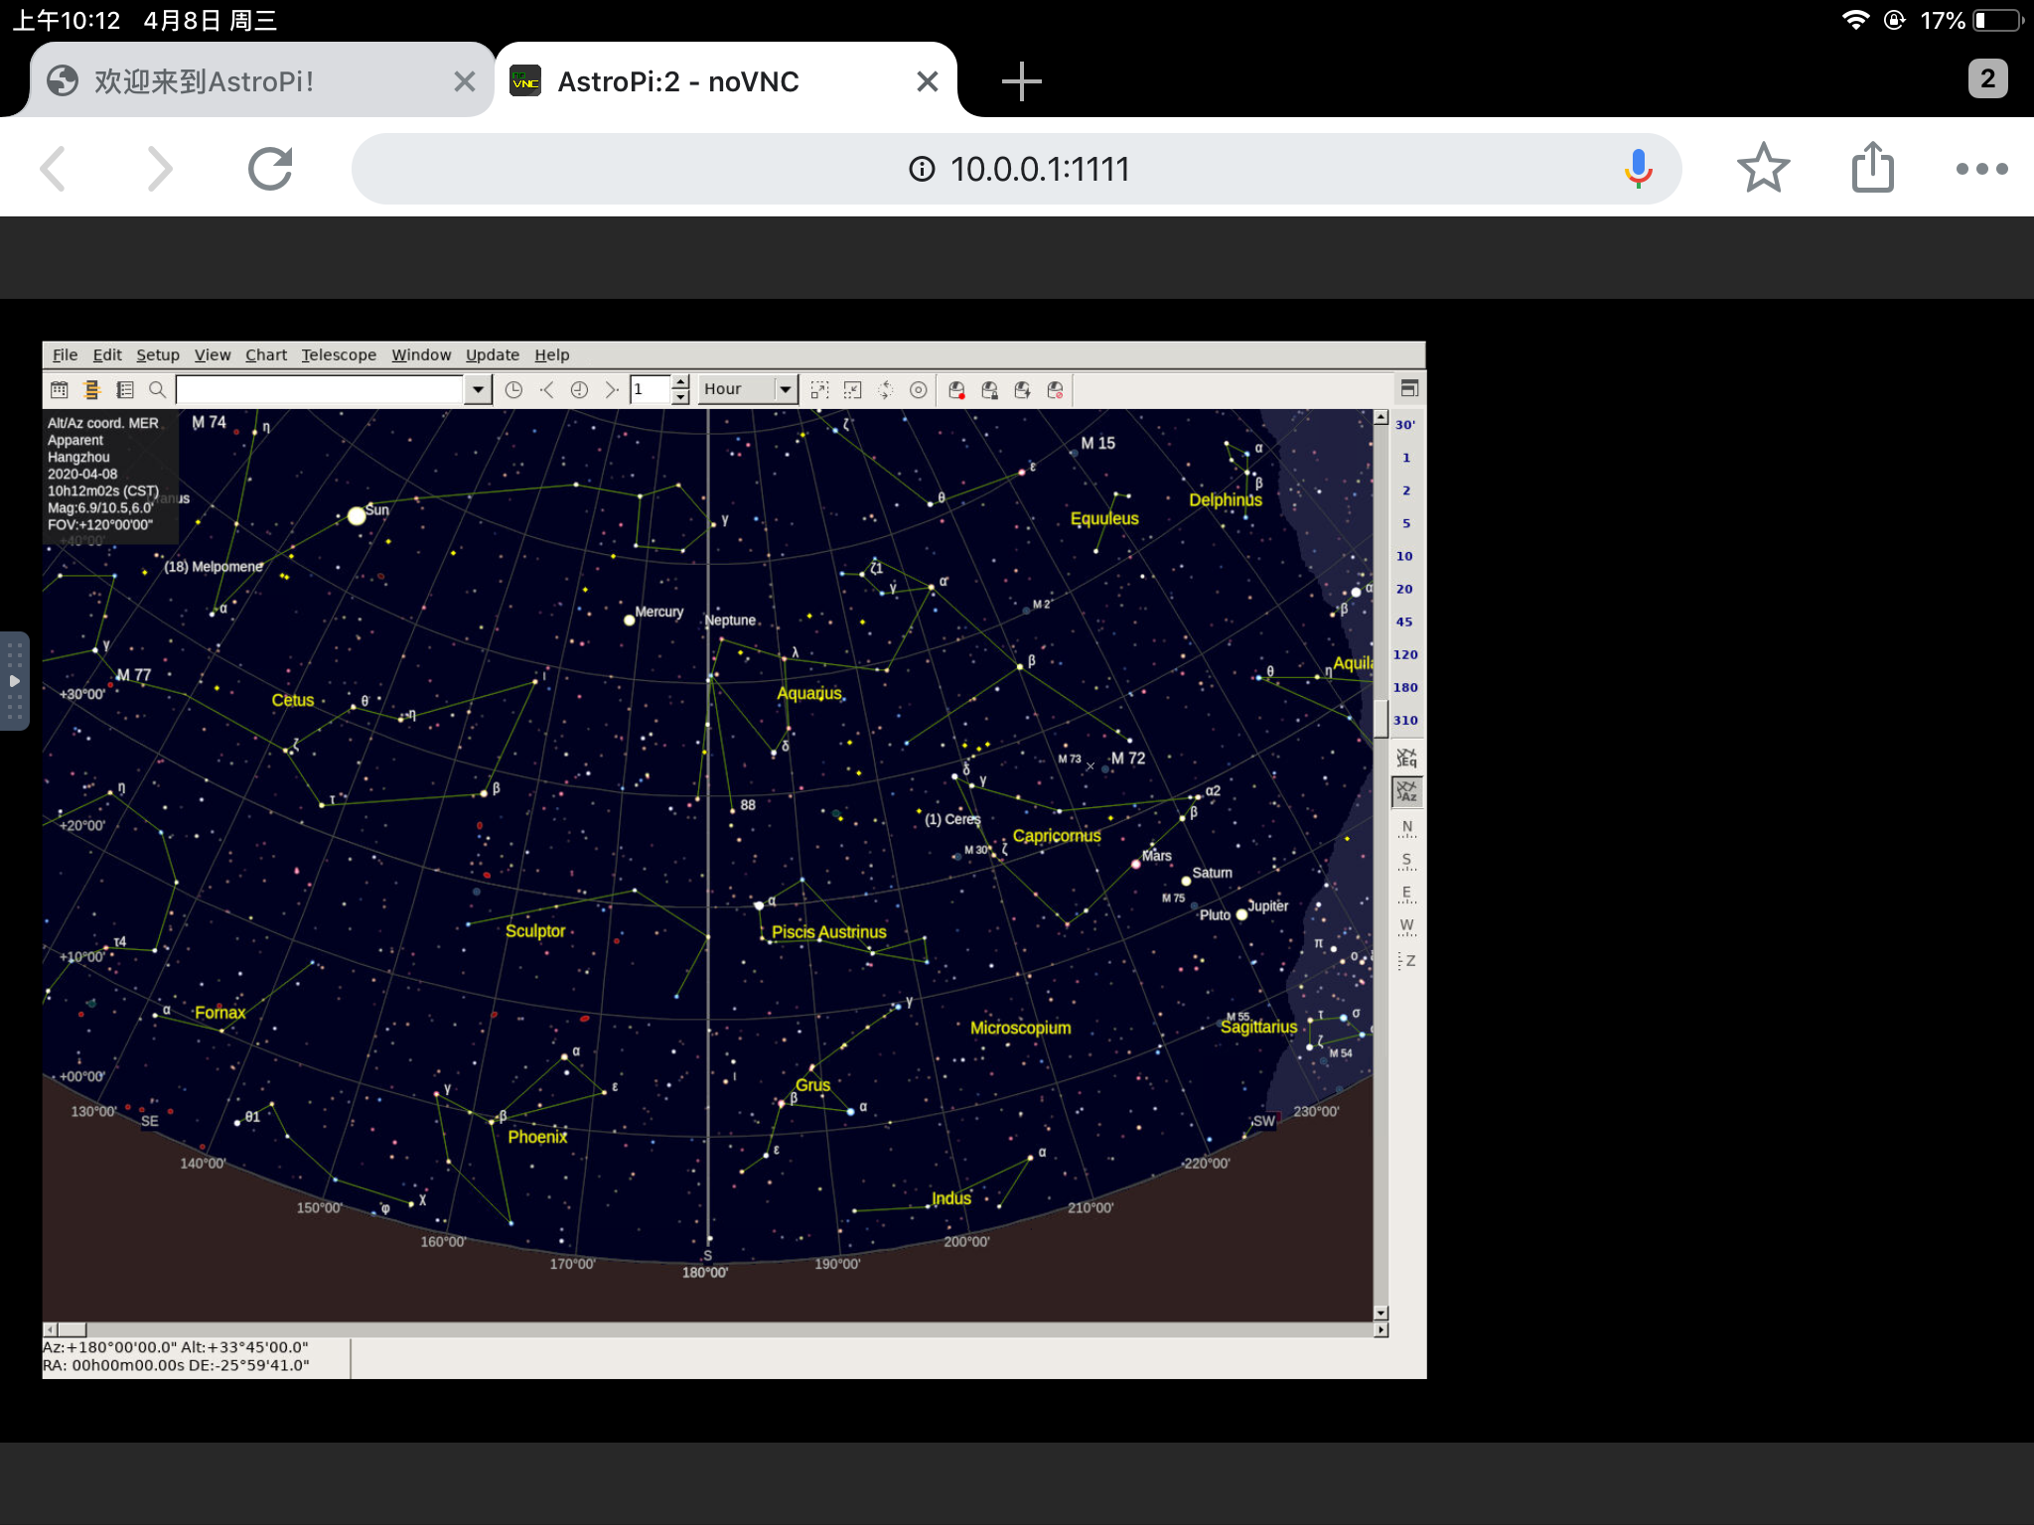The height and width of the screenshot is (1525, 2034).
Task: Bookmark page with star icon
Action: point(1763,169)
